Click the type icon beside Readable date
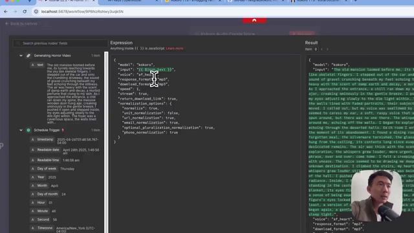 [33, 150]
